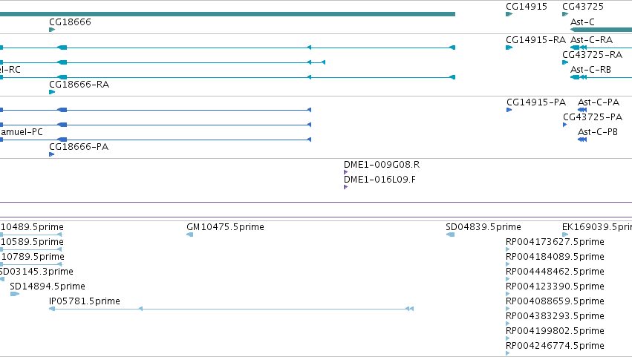This screenshot has width=632, height=357.
Task: Click the SD04839.5prime EST glyph
Action: pyautogui.click(x=451, y=235)
